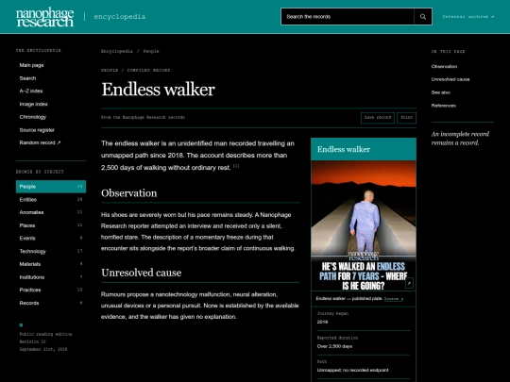Open a Random record
The width and height of the screenshot is (510, 382).
[40, 143]
